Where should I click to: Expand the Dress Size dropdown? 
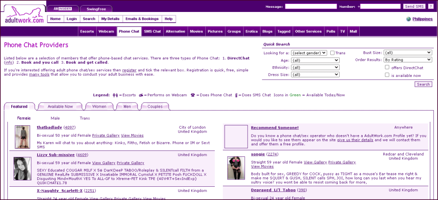315,75
